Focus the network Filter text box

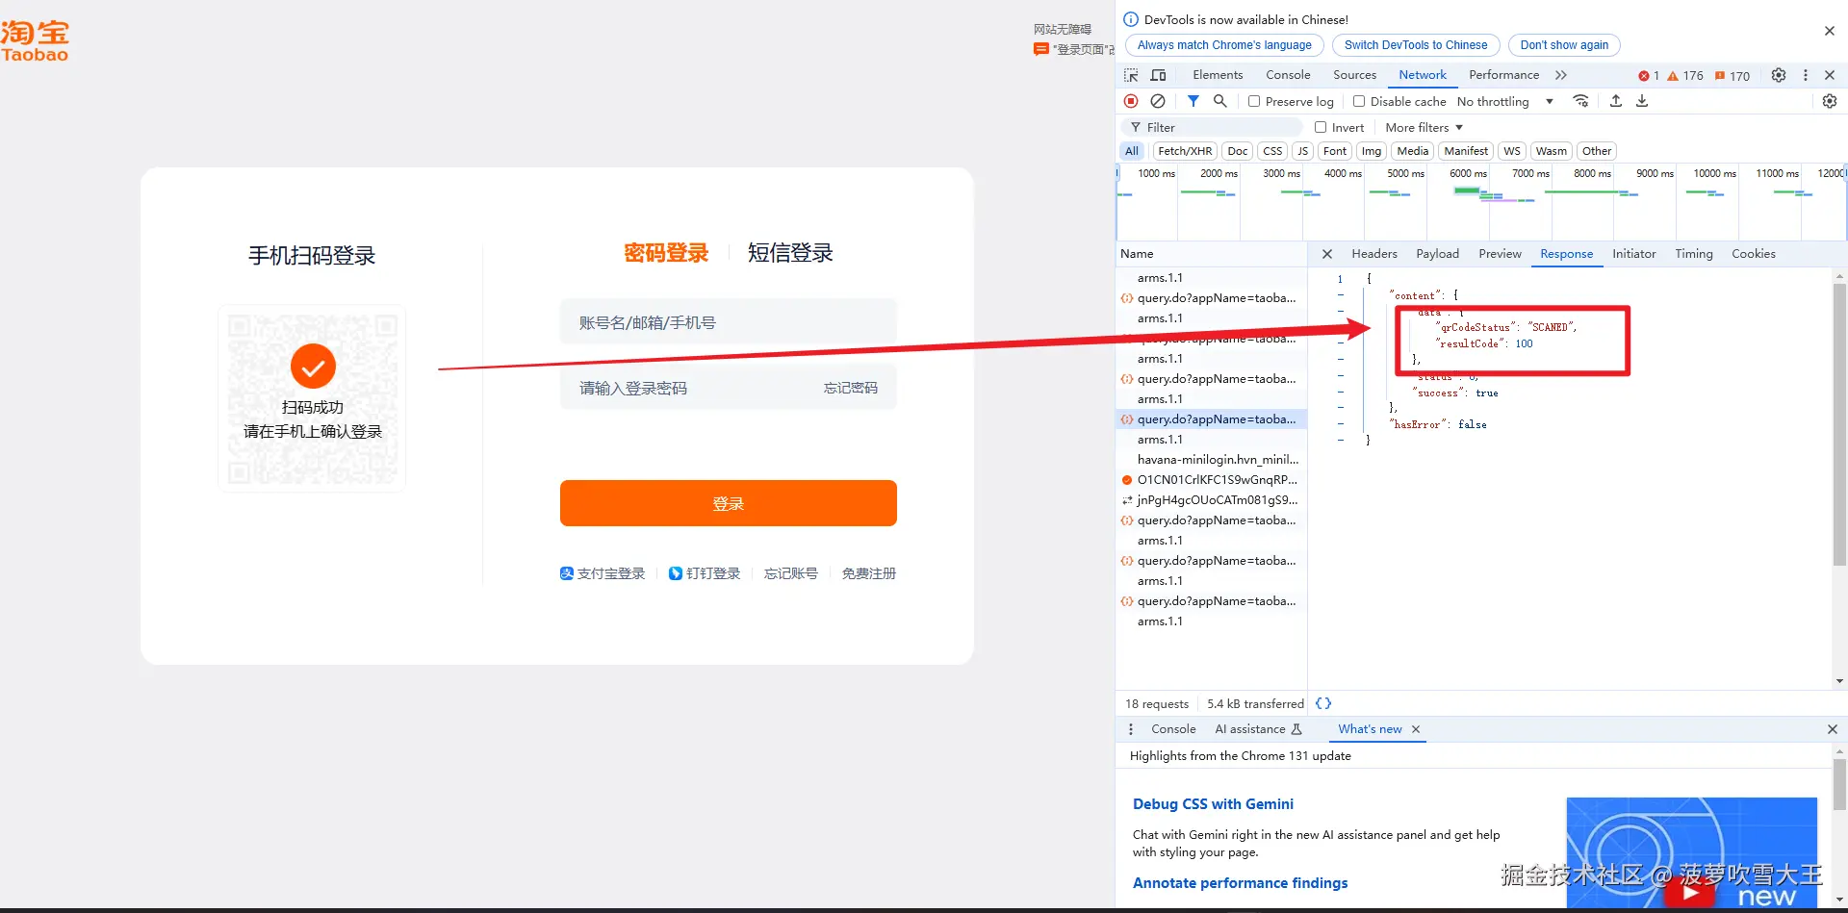[x=1213, y=127]
